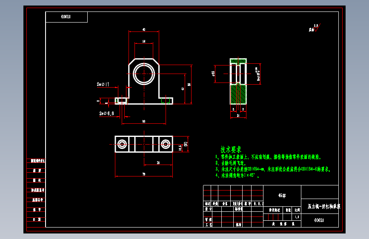The height and width of the screenshot is (239, 369).
Task: Select the part name 压力机-丝杠轴承座
Action: pos(324,206)
